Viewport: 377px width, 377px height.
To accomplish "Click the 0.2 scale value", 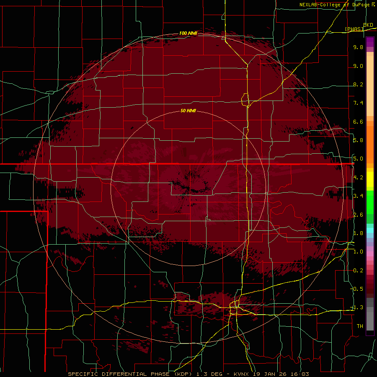I will pos(358,271).
